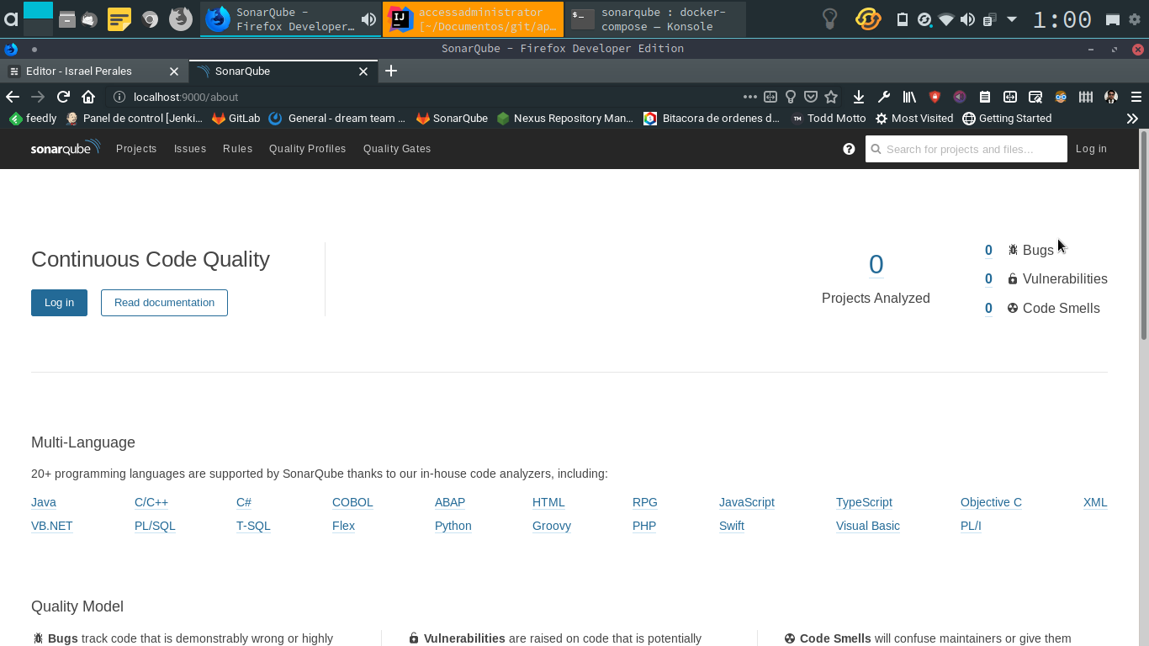Open Quality Gates in the navbar
Image resolution: width=1149 pixels, height=646 pixels.
[x=397, y=149]
